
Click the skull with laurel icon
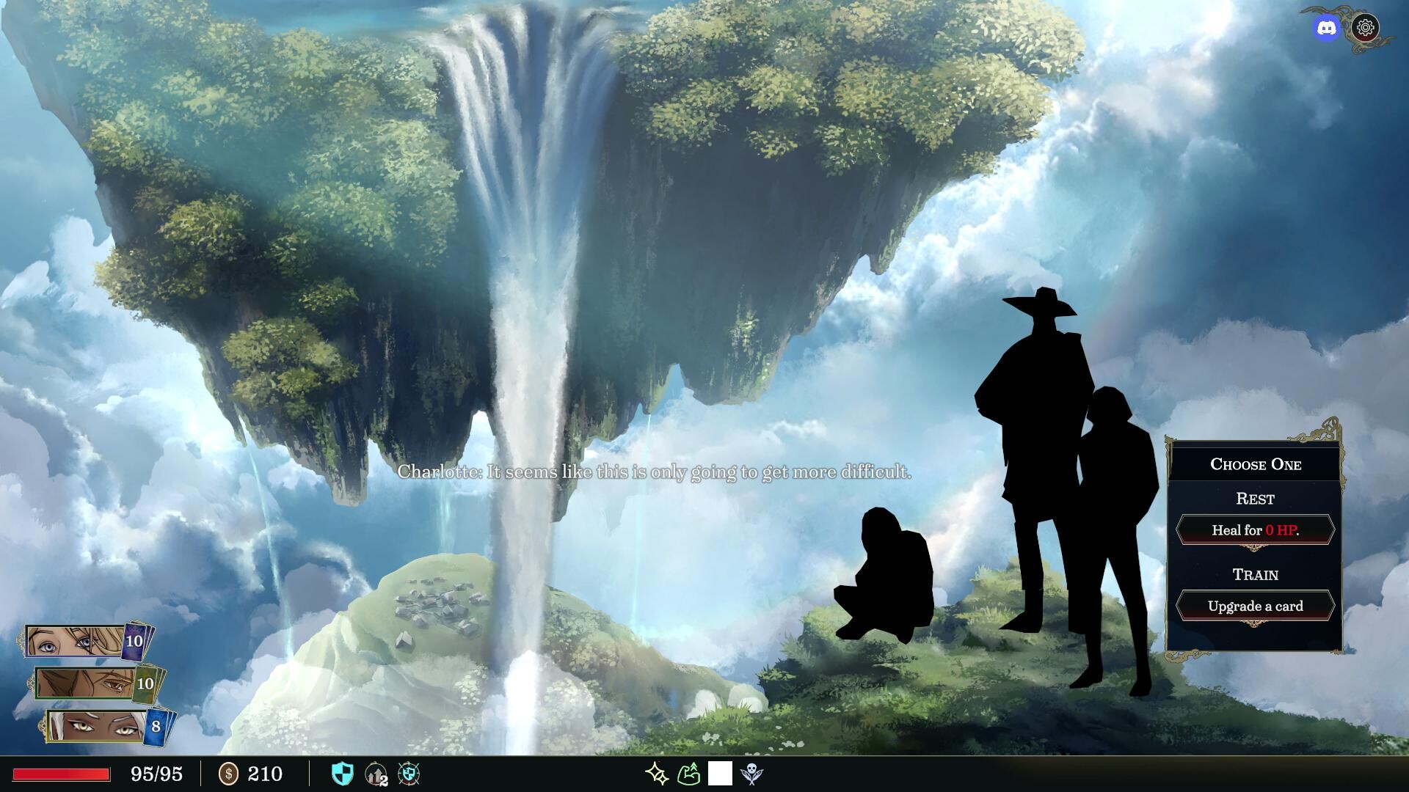pyautogui.click(x=751, y=774)
